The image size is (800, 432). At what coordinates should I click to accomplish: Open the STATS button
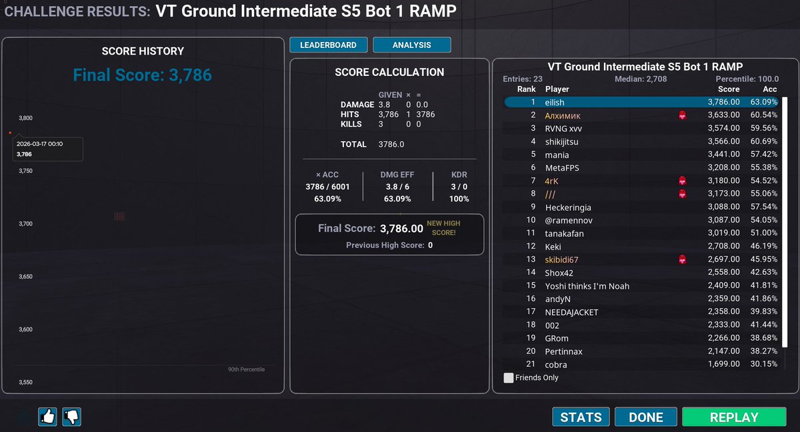[x=581, y=417]
